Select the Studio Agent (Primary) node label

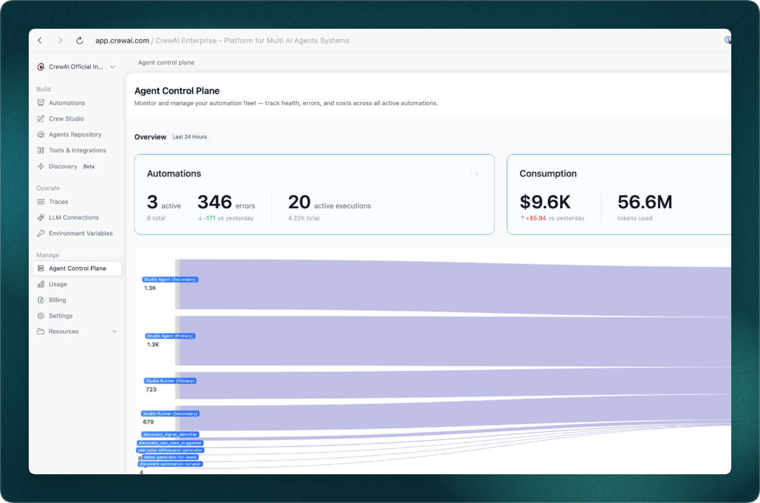click(x=170, y=336)
